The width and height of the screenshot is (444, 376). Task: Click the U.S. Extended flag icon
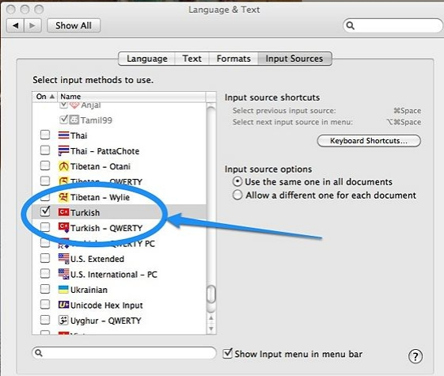pos(64,259)
